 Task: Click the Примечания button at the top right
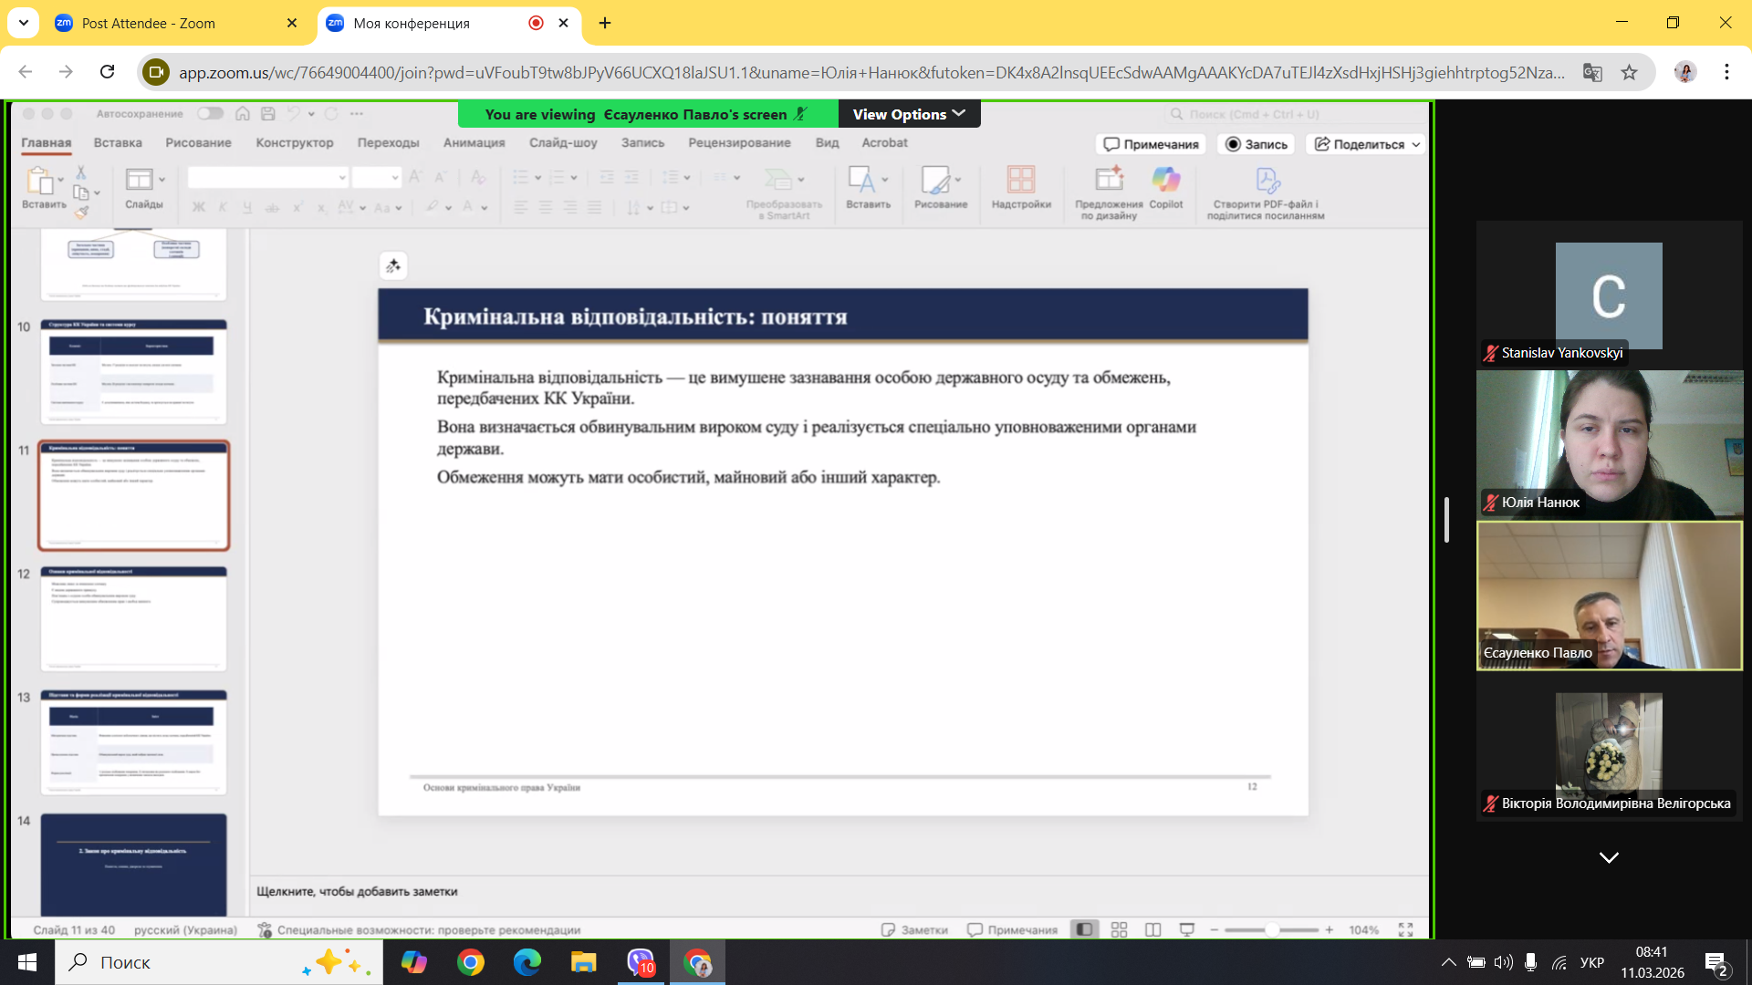[x=1151, y=144]
